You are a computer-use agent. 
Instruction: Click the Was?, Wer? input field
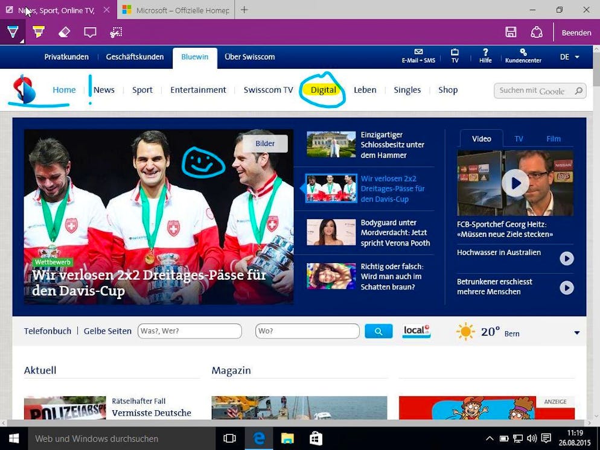click(x=190, y=331)
